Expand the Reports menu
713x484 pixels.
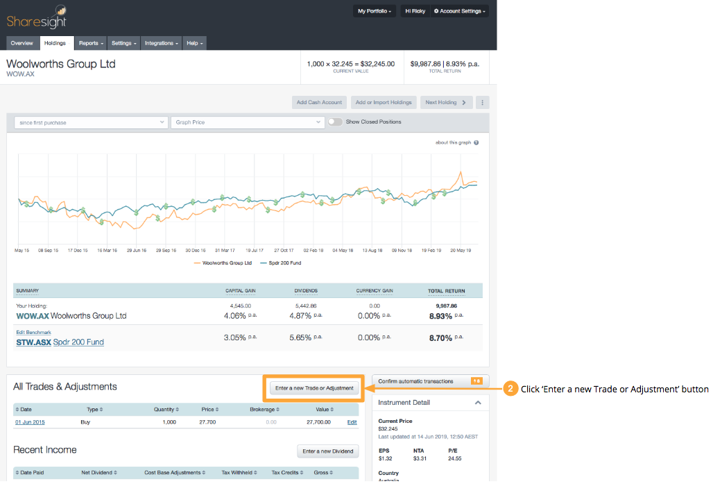[90, 43]
